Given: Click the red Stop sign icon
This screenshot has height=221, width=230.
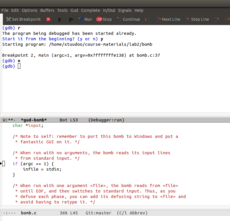Looking at the screenshot, I should (99, 19).
